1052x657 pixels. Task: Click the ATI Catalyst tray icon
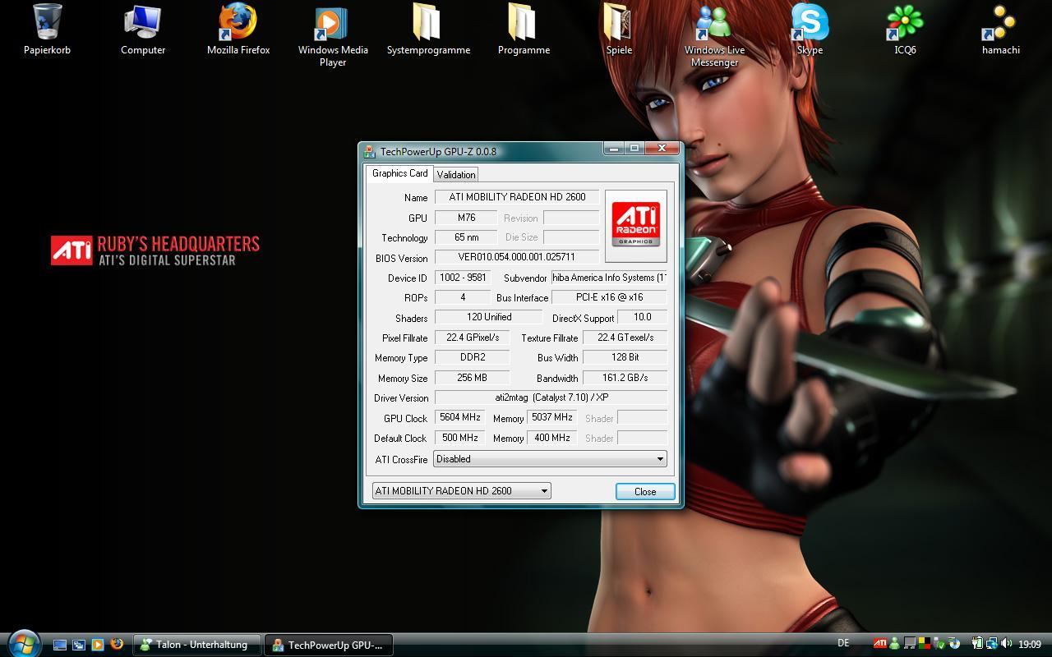tap(880, 644)
